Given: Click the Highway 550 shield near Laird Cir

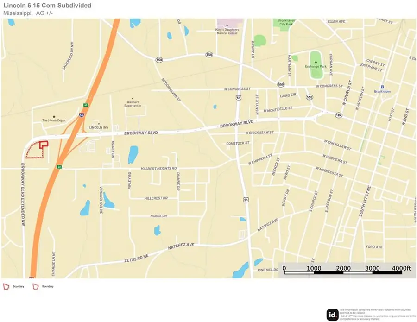Looking at the screenshot, I should [x=310, y=97].
